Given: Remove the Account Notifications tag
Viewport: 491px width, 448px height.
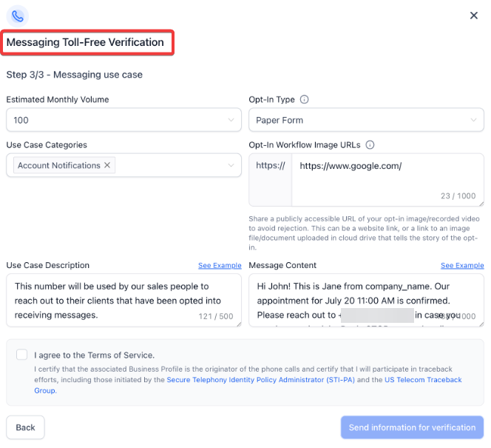Looking at the screenshot, I should (107, 165).
